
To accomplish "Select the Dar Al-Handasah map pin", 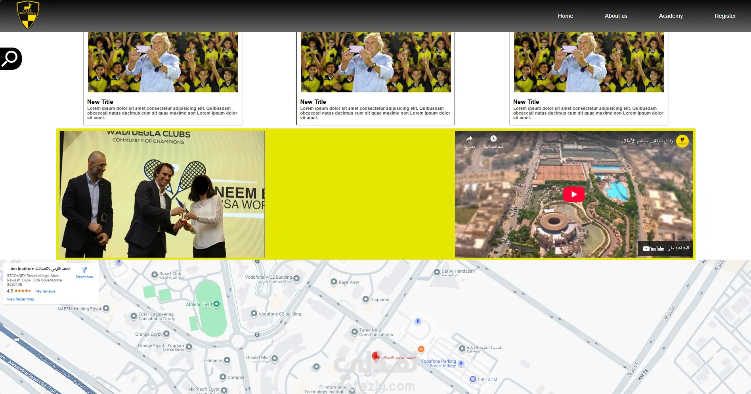I will point(437,272).
